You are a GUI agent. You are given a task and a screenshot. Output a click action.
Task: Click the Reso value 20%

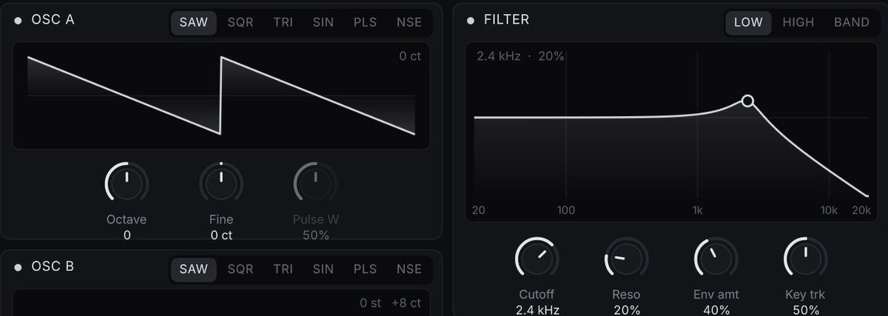click(627, 310)
